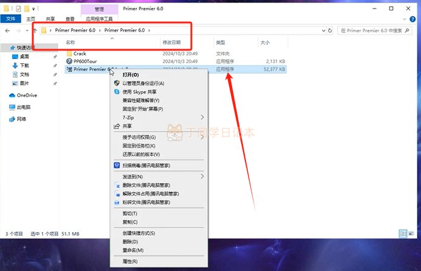The image size is (421, 271).
Task: Refresh the current folder
Action: (330, 30)
